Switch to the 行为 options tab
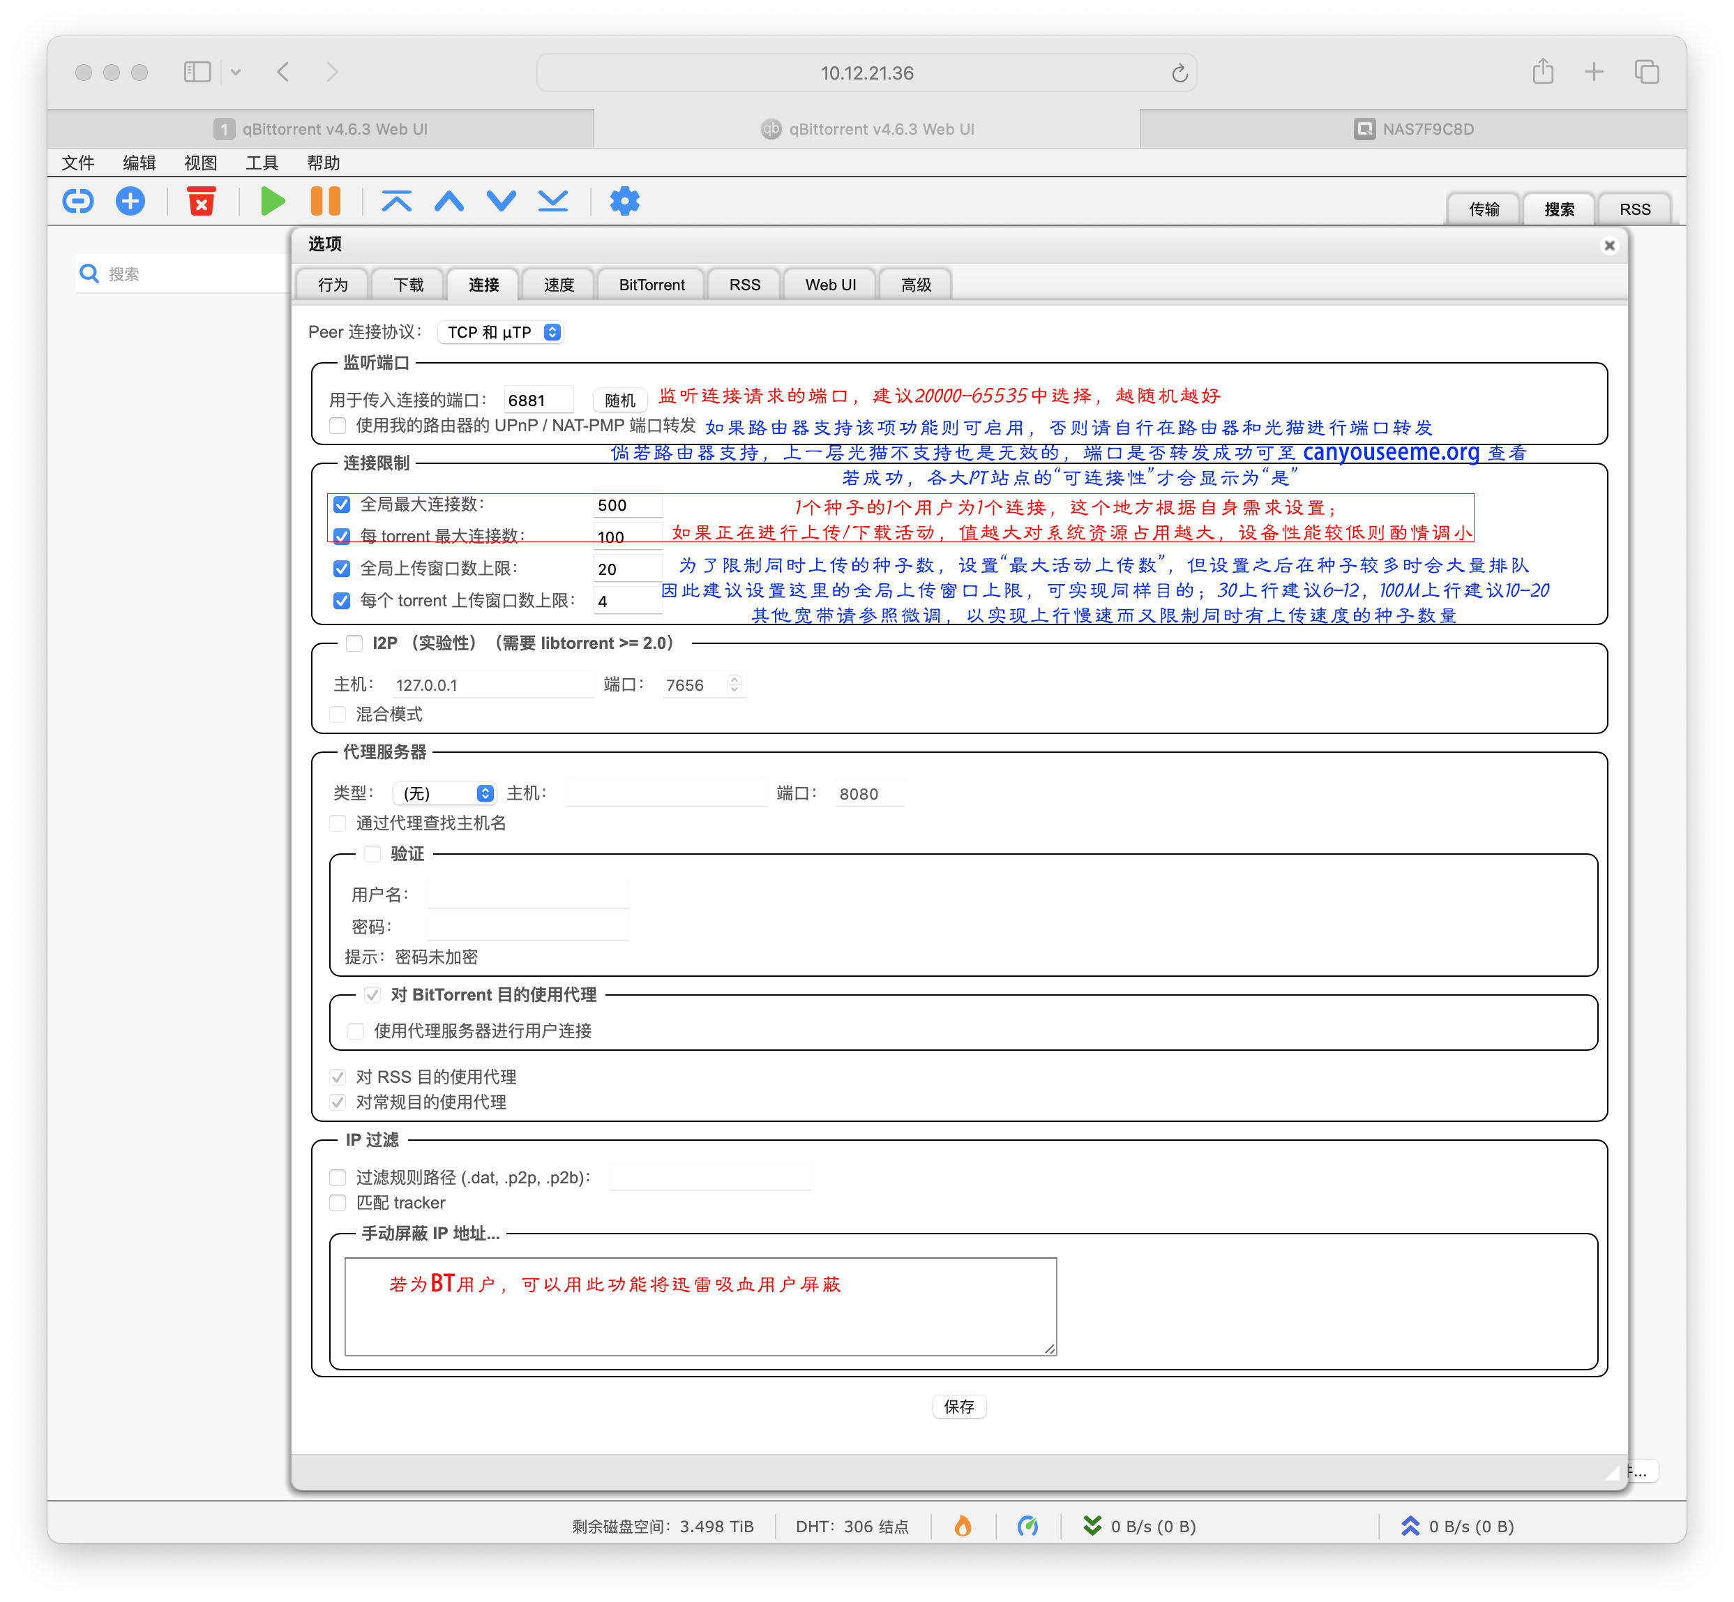1734x1602 pixels. point(332,285)
